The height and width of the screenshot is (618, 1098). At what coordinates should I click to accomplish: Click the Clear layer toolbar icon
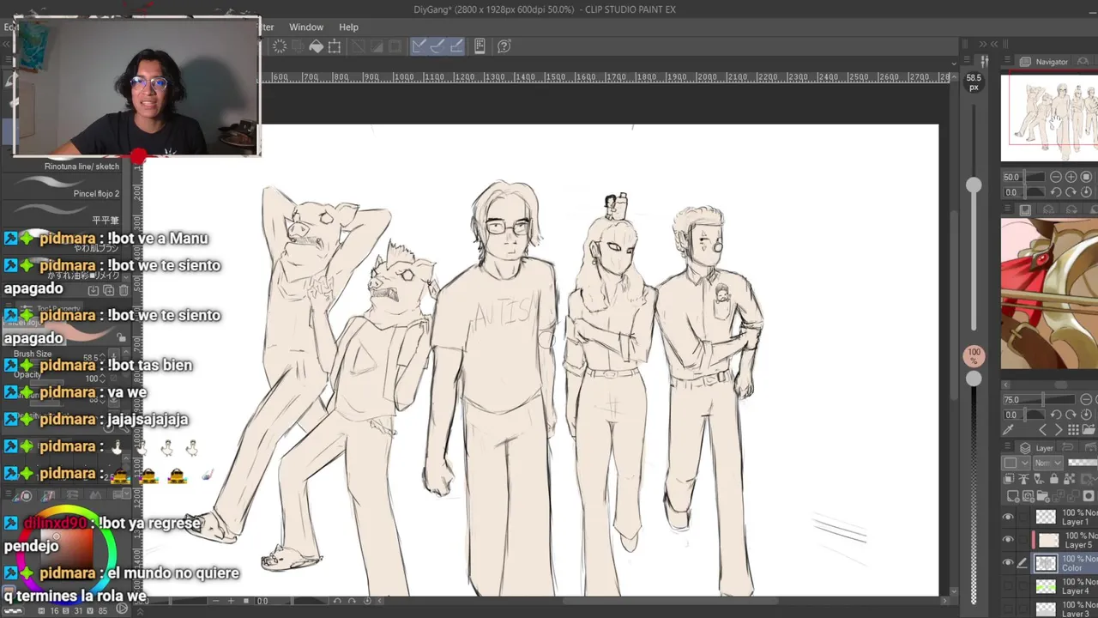[280, 46]
